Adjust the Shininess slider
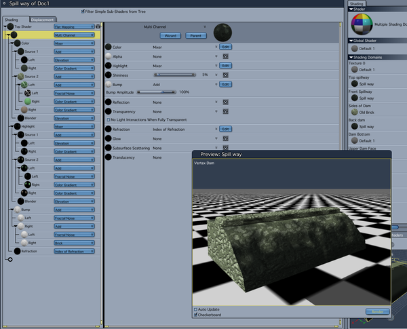The width and height of the screenshot is (407, 329). pos(174,75)
